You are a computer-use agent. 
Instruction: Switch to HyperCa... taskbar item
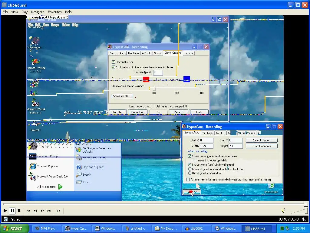[77, 228]
